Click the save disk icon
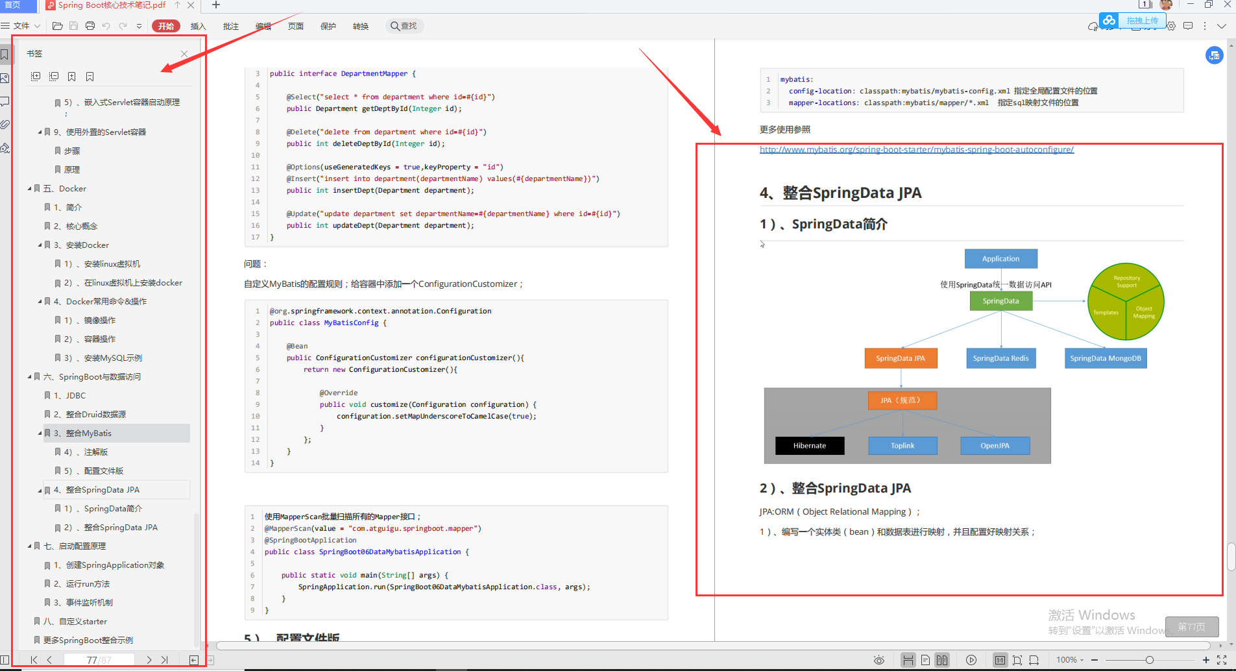 point(73,26)
